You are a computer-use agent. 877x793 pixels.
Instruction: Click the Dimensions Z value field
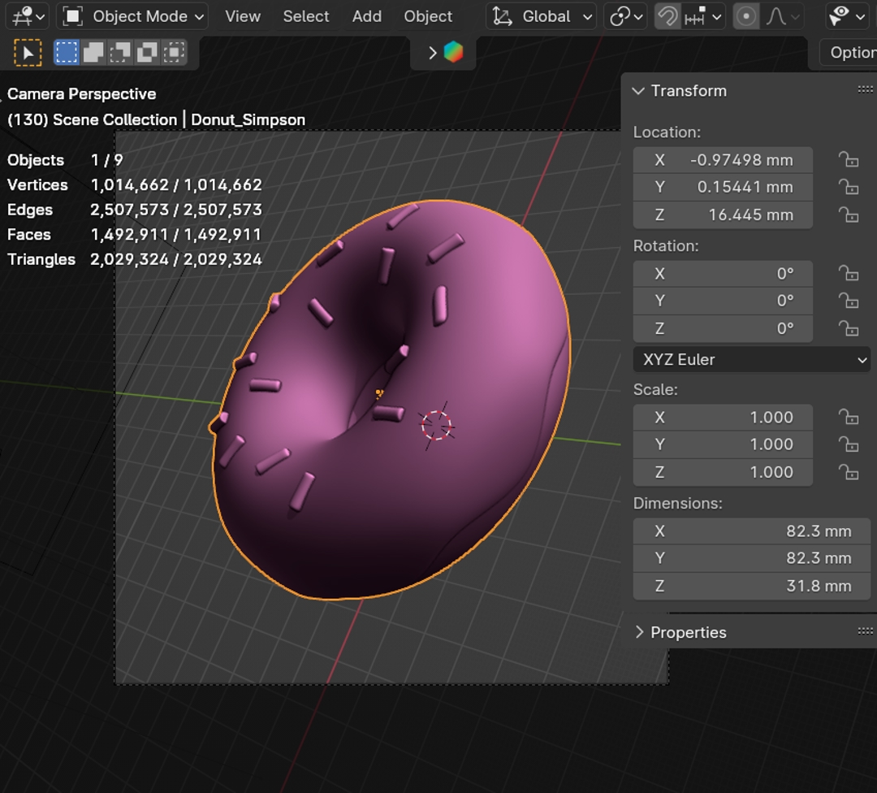click(751, 586)
